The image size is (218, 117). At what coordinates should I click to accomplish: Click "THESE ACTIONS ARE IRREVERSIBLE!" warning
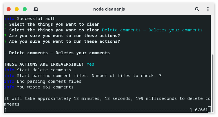tap(44, 64)
